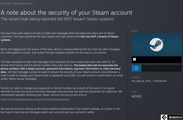The width and height of the screenshot is (183, 120).
Task: Click the KBENCH diamond logo icon
Action: pyautogui.click(x=164, y=117)
